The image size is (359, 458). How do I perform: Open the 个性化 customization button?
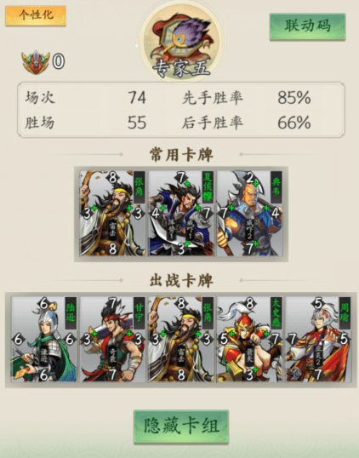[x=36, y=15]
